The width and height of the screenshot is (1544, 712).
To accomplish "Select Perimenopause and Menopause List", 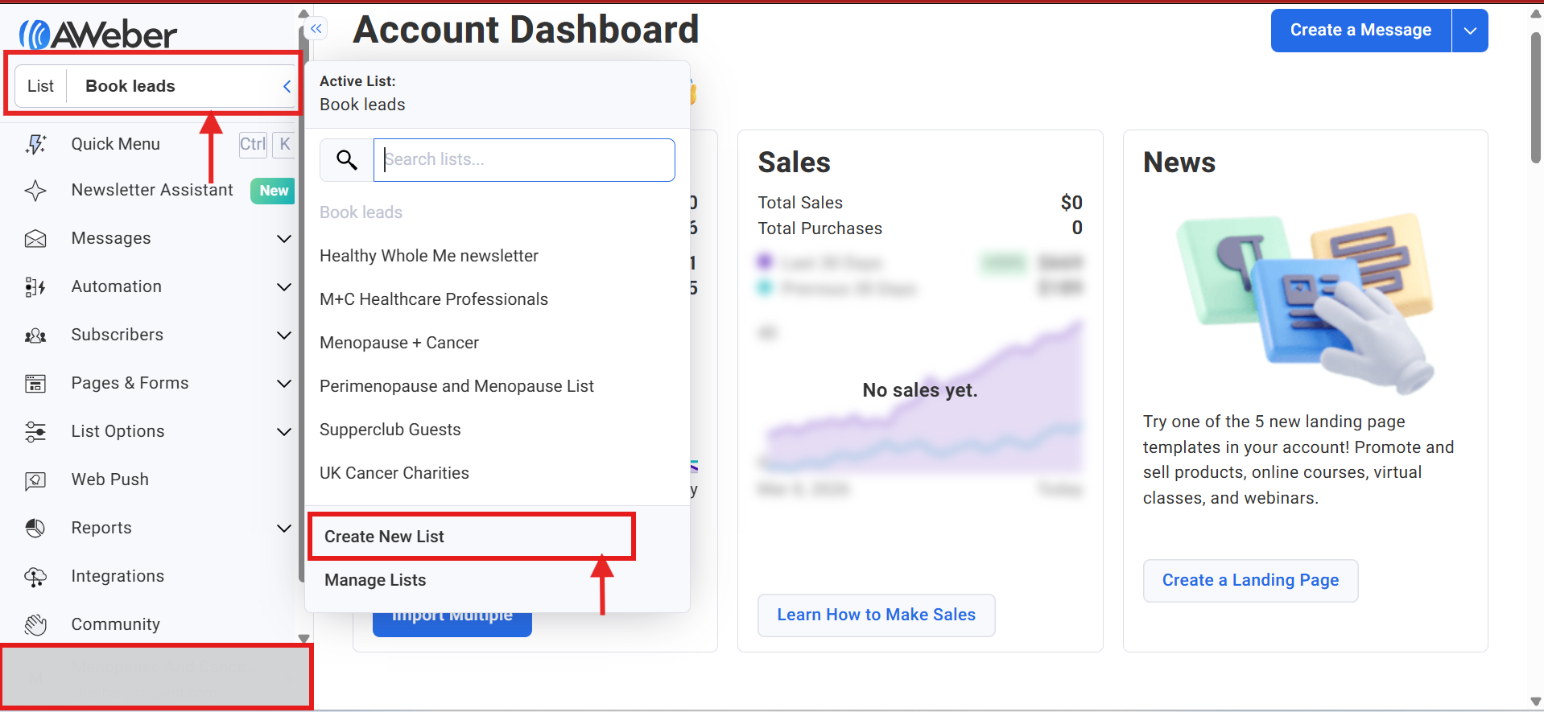I will [456, 386].
